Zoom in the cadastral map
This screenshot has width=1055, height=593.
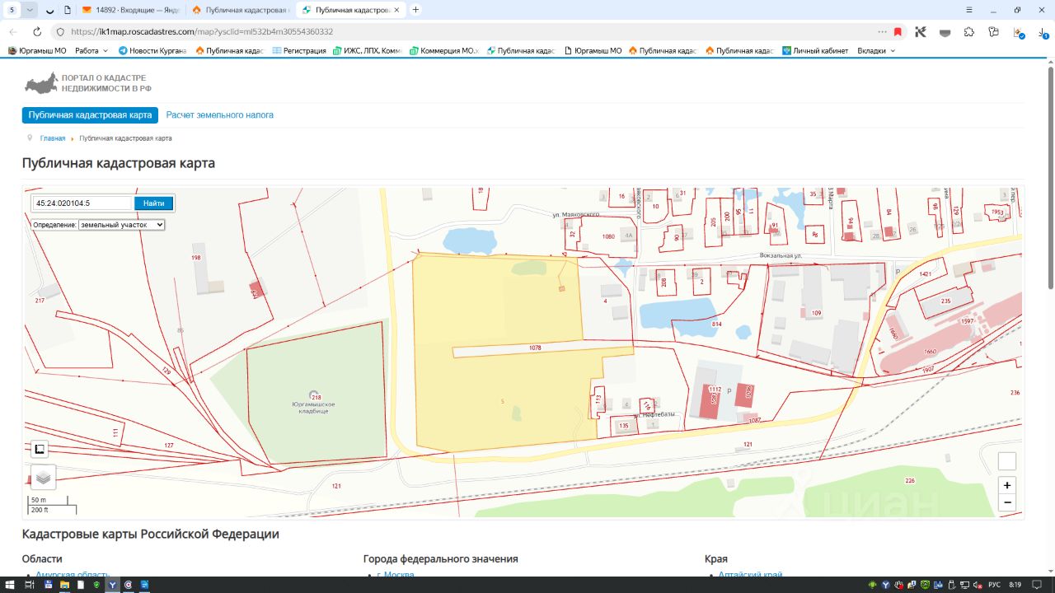tap(1006, 485)
